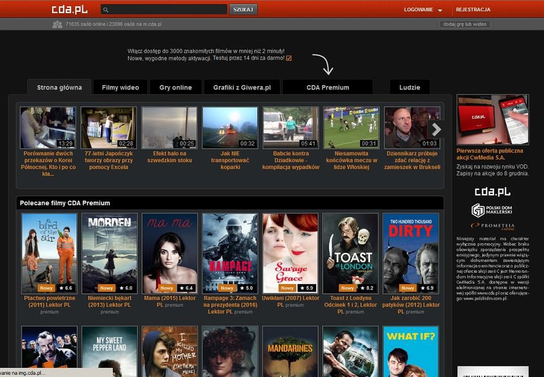Open 'I Killed My Mother' poster
The width and height of the screenshot is (544, 377).
(x=170, y=351)
